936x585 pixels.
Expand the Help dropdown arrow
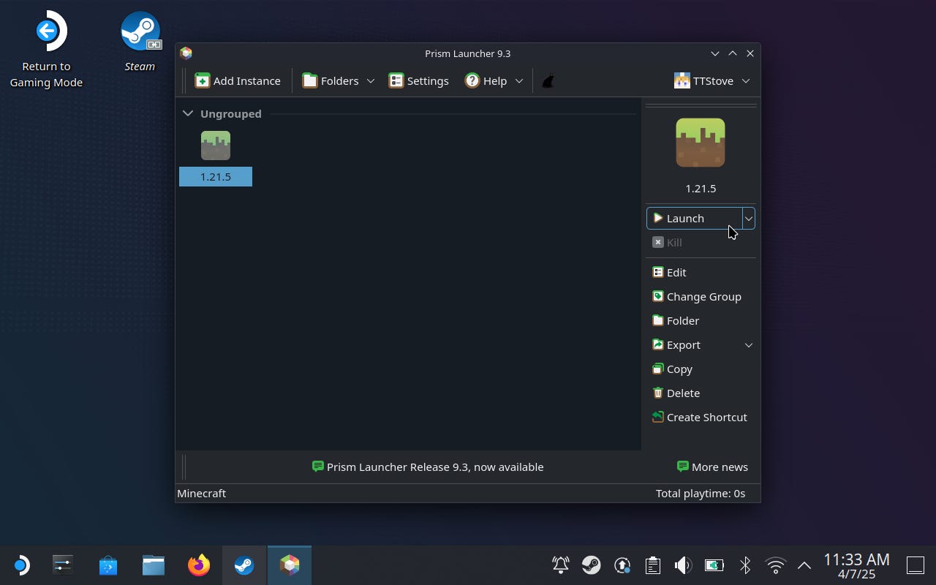pos(519,80)
